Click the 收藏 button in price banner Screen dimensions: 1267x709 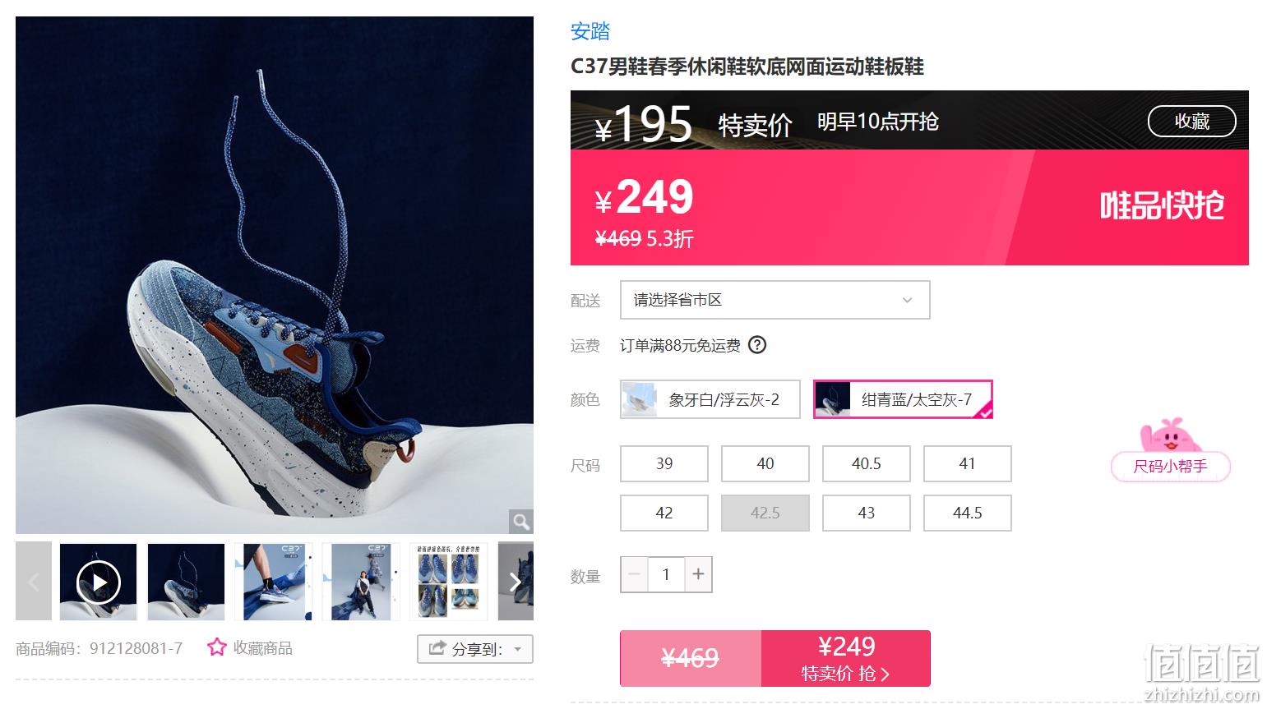point(1192,121)
